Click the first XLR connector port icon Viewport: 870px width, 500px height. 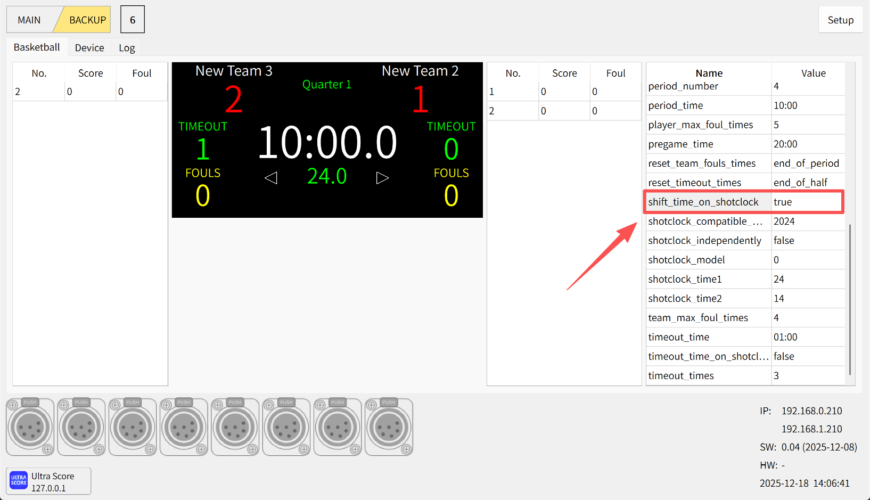tap(30, 427)
